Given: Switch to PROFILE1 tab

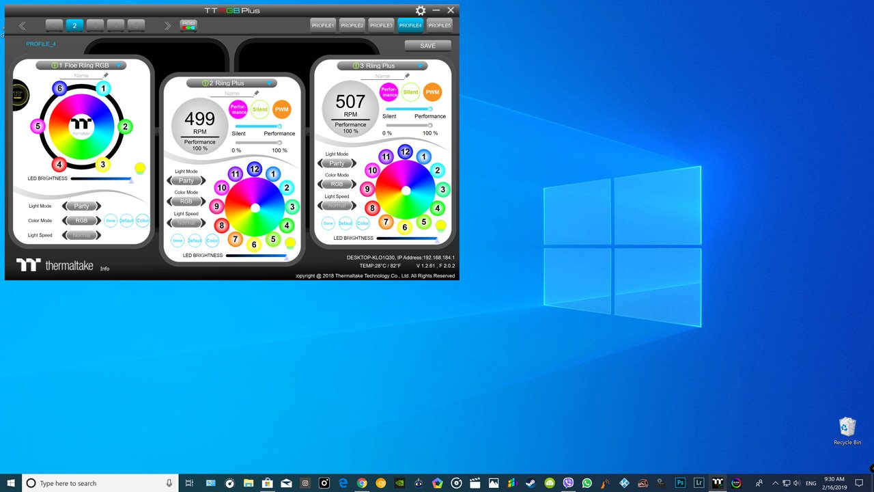Looking at the screenshot, I should tap(323, 25).
